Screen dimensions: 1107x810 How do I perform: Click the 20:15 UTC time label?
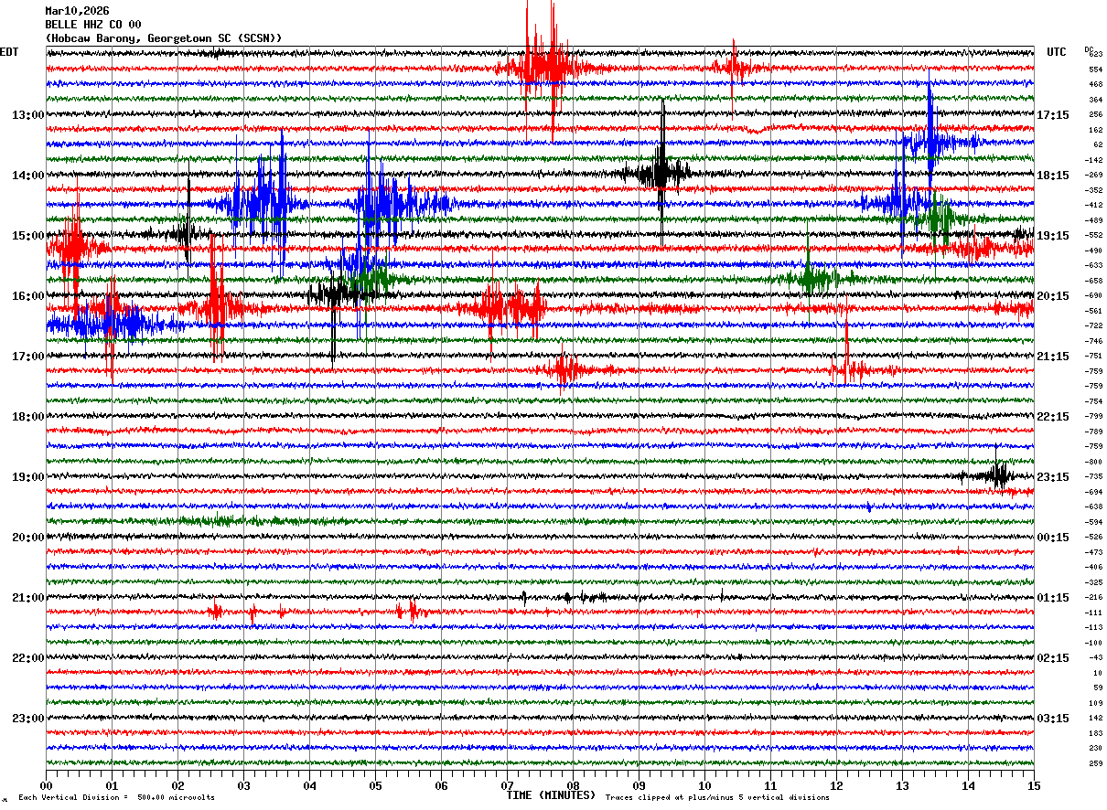(x=1053, y=296)
